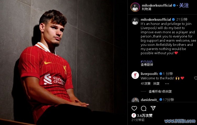
Task: Open 利物浦 location link
Action: (147, 9)
